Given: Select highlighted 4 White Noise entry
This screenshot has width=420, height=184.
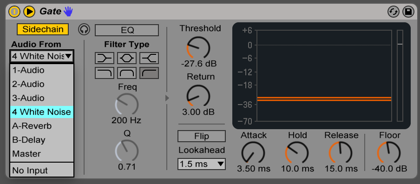Looking at the screenshot, I should click(x=42, y=112).
